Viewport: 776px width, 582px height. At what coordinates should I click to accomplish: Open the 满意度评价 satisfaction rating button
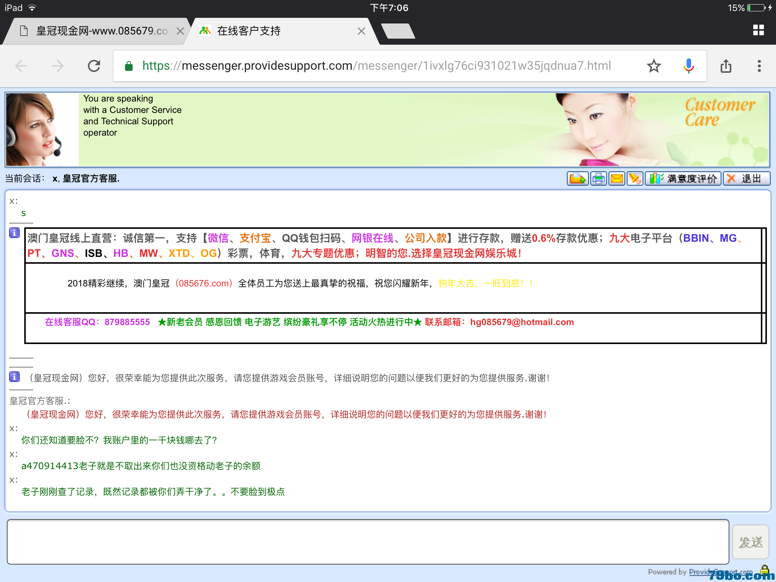(684, 178)
